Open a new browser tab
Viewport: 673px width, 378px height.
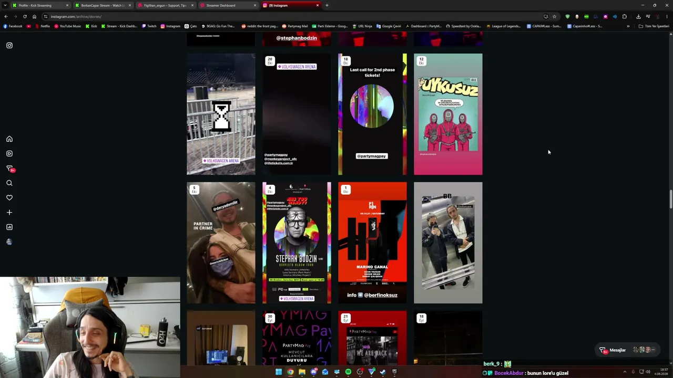327,5
